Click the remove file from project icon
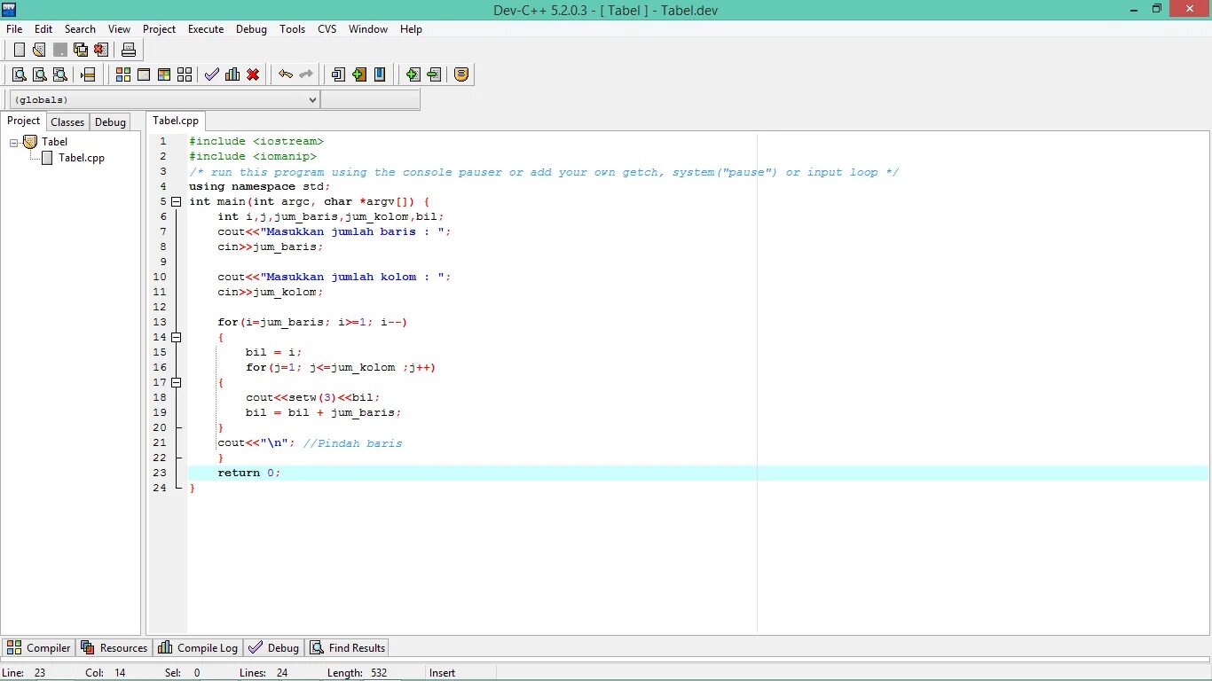 (x=434, y=74)
